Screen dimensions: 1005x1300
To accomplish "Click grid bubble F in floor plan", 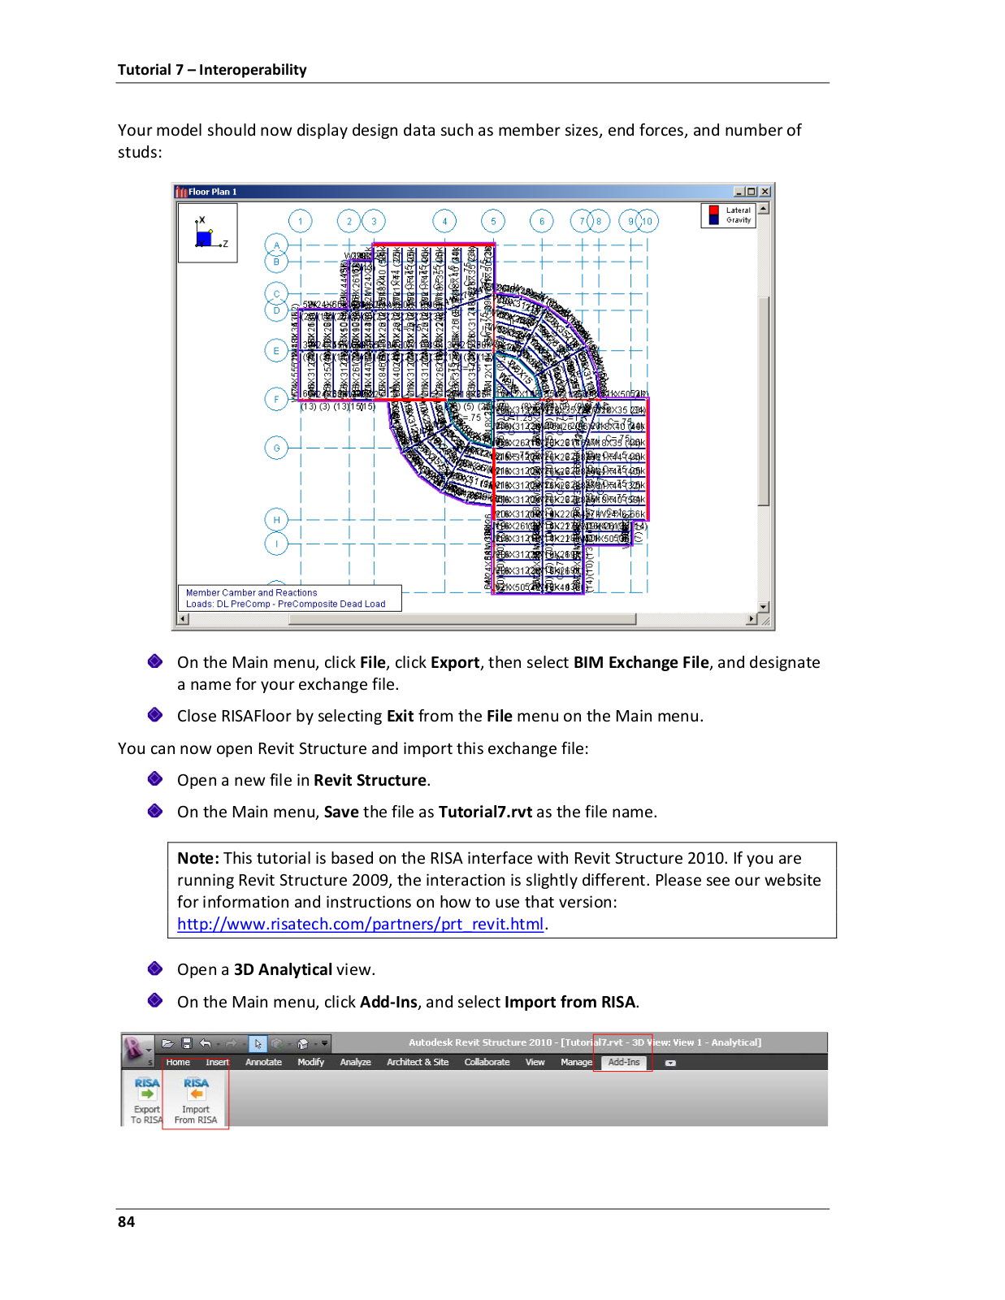I will pyautogui.click(x=276, y=399).
